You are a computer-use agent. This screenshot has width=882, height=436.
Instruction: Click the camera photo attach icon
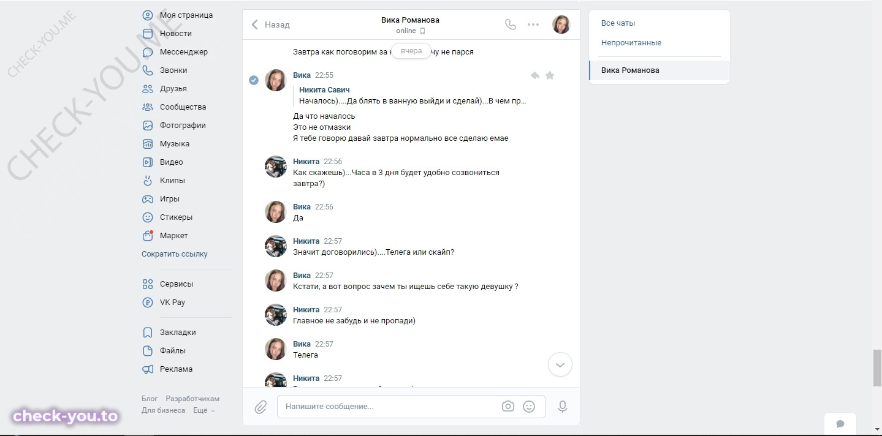click(x=508, y=406)
